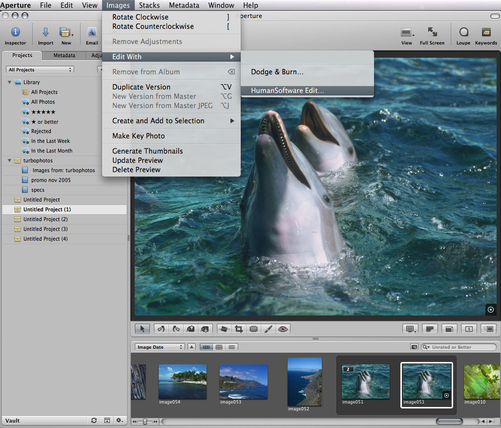Toggle ascending sort order arrow

point(191,347)
